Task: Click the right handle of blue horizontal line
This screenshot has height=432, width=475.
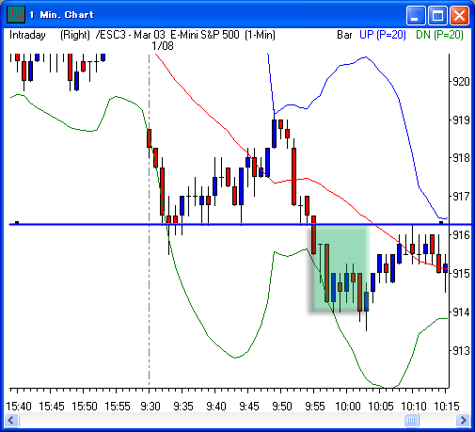Action: (x=441, y=223)
